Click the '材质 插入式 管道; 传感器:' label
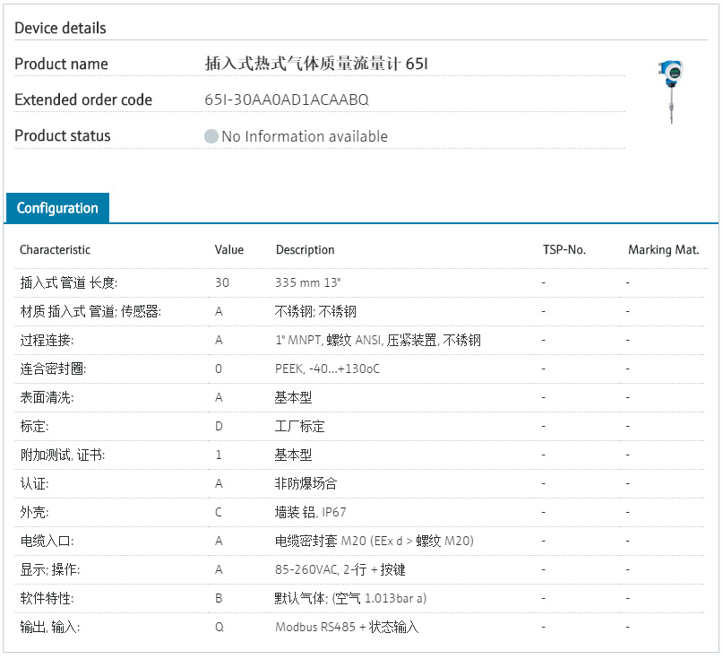Screen dimensions: 723x659 click(90, 311)
